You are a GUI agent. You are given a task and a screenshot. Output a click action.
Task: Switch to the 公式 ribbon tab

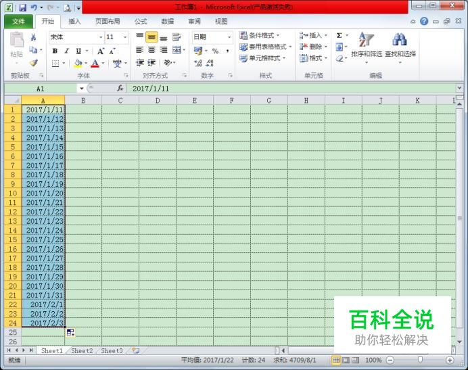click(x=141, y=21)
